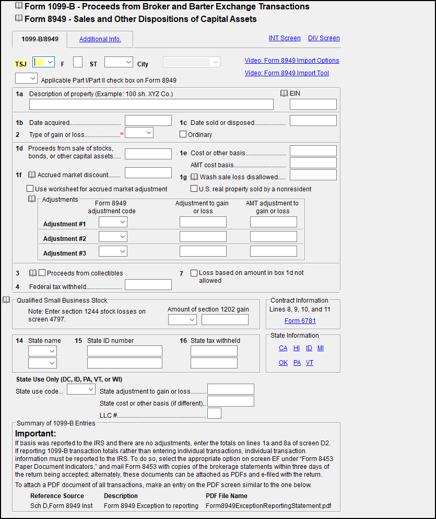Click State adjustment to gain or loss field
Viewport: 436px width, 519px height.
pos(231,389)
